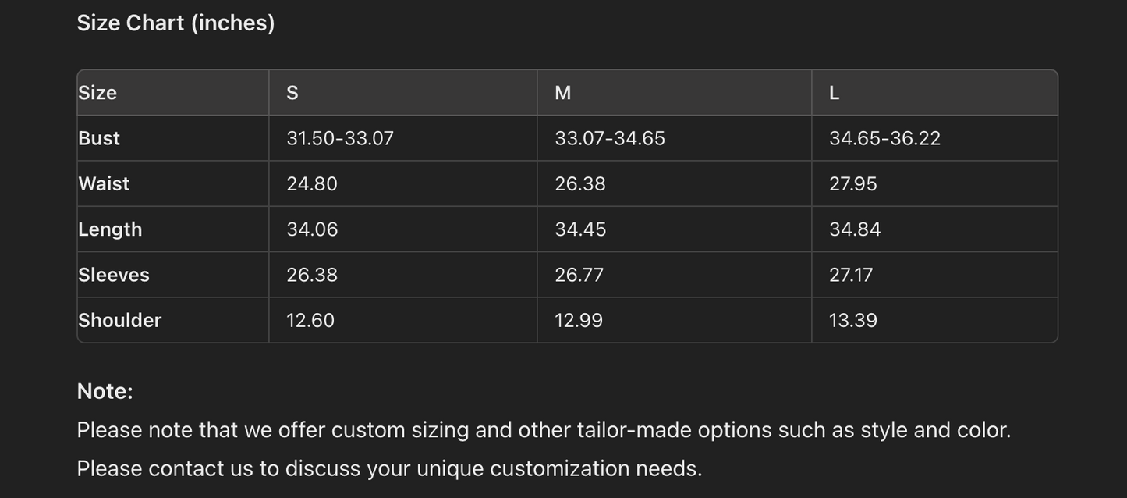Select the S column header
The image size is (1127, 498).
tap(292, 93)
